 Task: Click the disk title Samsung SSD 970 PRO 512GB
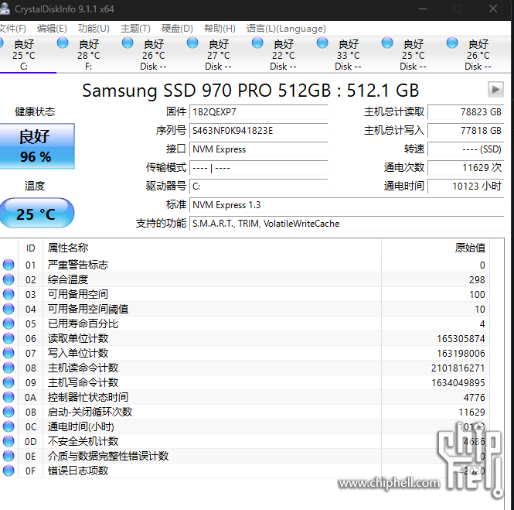(x=250, y=91)
